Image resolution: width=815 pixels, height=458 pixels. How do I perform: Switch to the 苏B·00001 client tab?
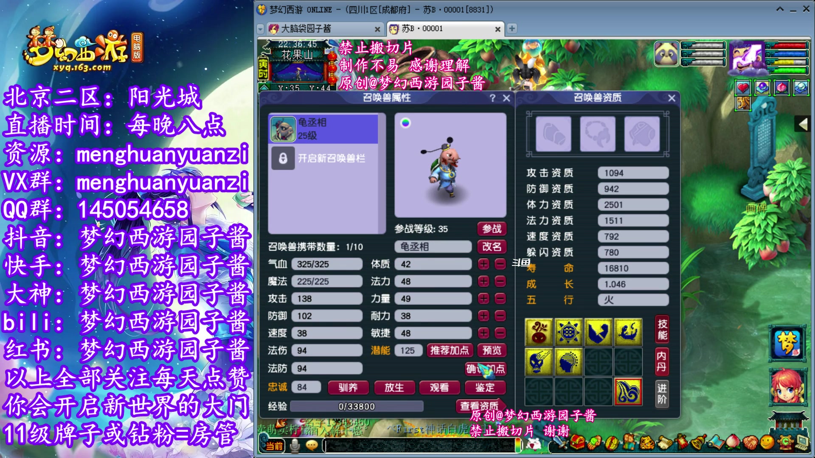(x=445, y=29)
